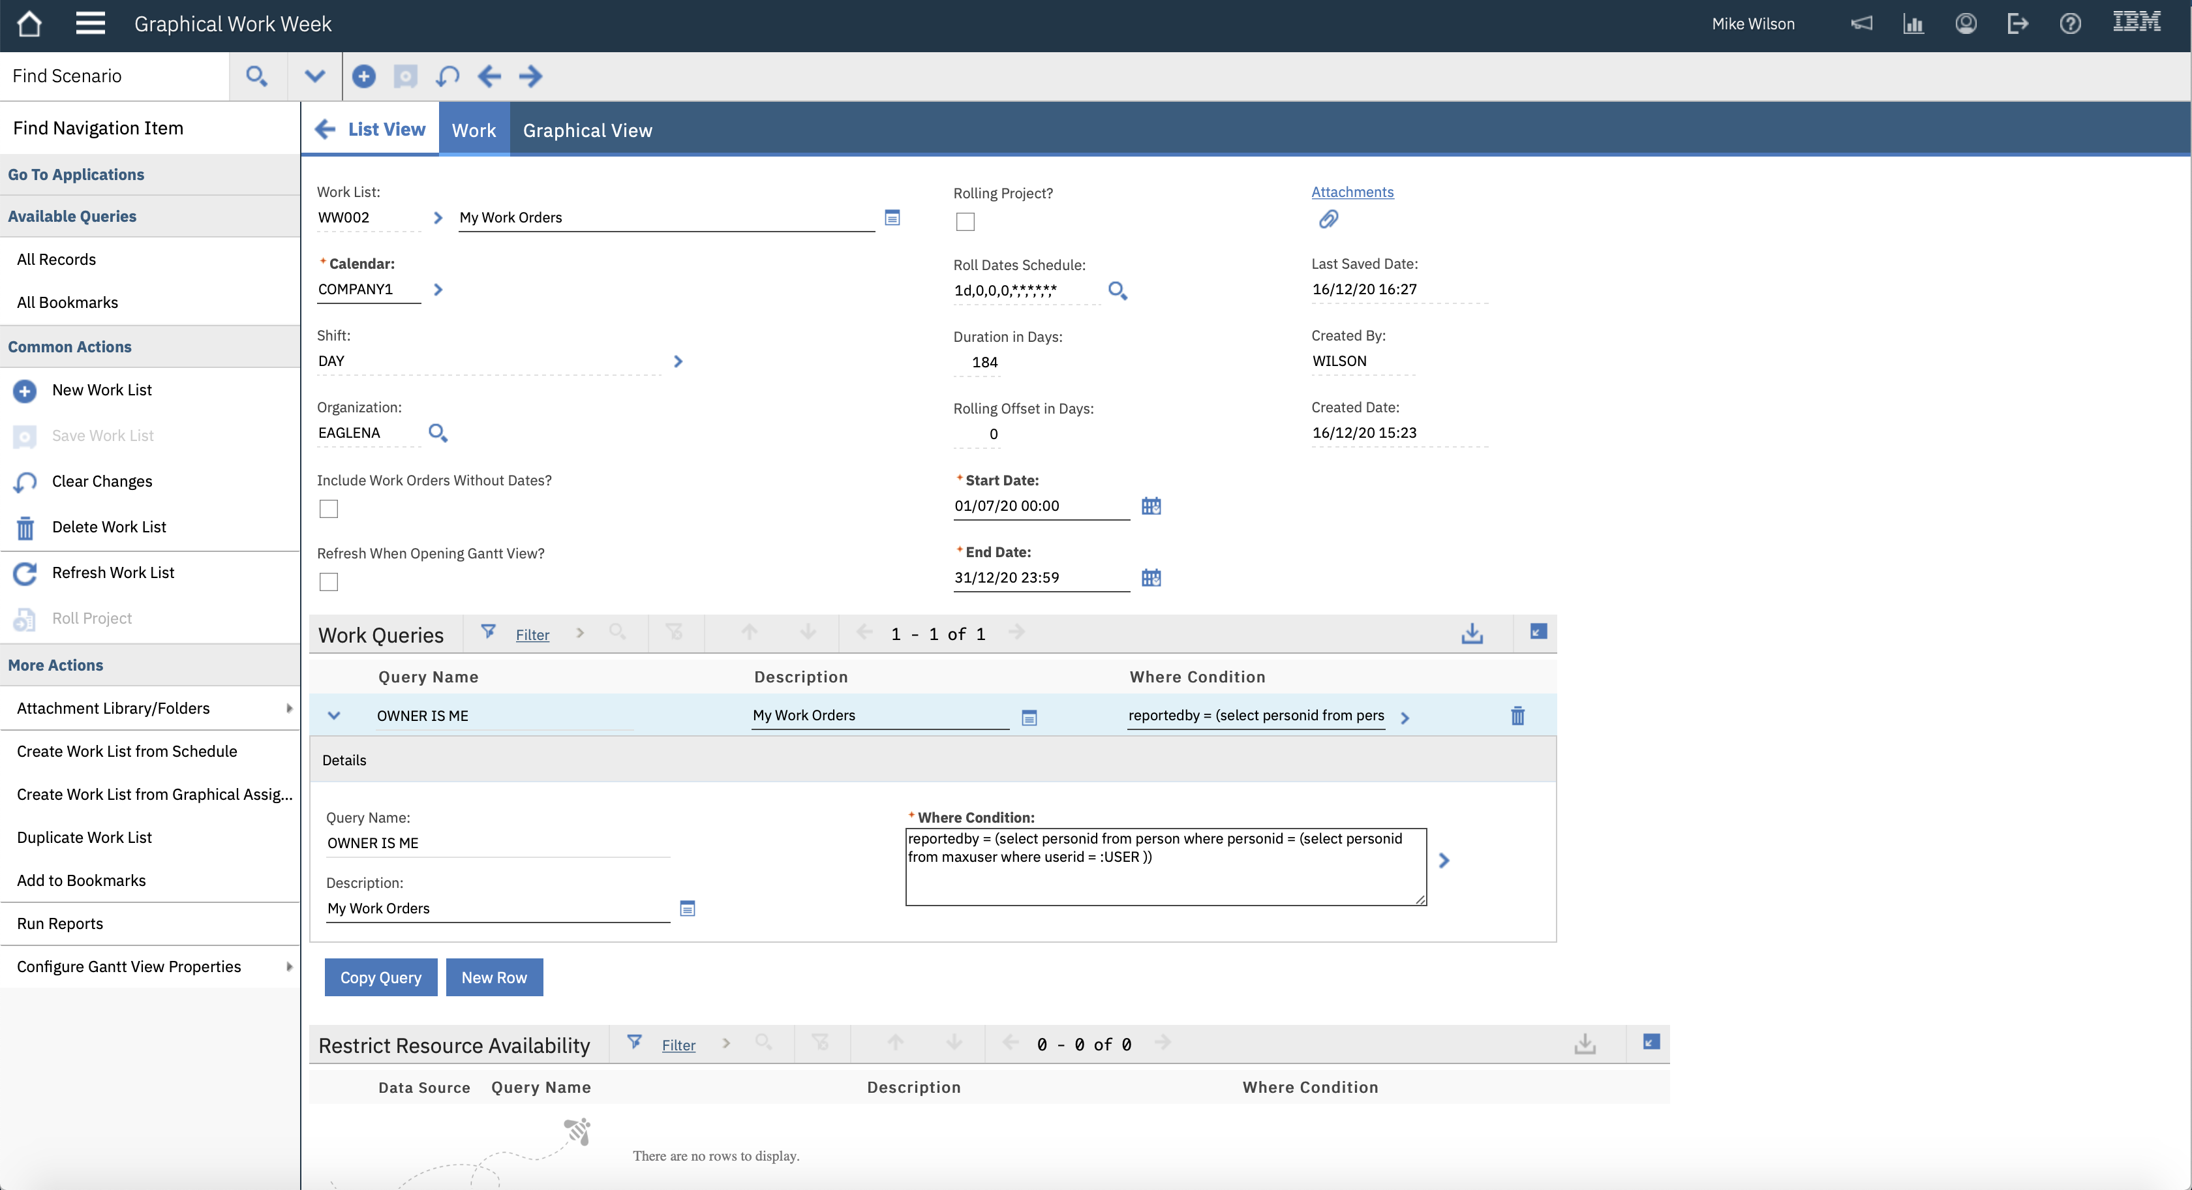Delete the OWNER IS ME query row
Screen dimensions: 2192x1190
pyautogui.click(x=1518, y=716)
